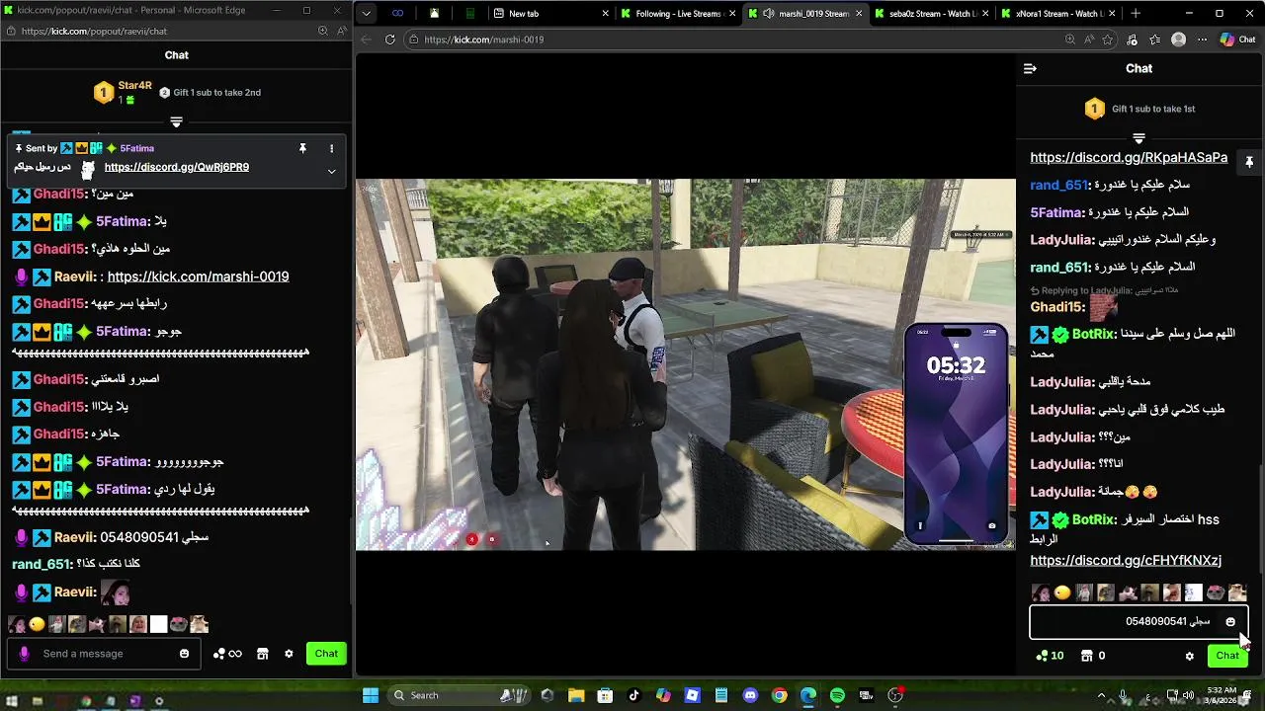Open discord.gg/RKpaHASaPa pinned link

click(x=1129, y=157)
